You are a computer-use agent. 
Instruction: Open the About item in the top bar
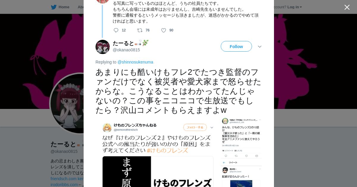[81, 7]
